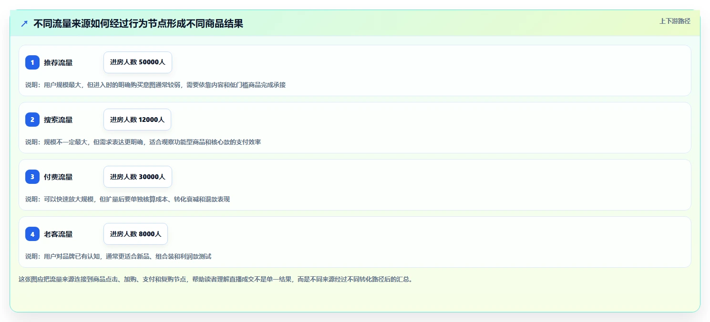This screenshot has width=710, height=322.
Task: Click the description starting 说明：可以快速放大规模
Action: click(x=127, y=199)
